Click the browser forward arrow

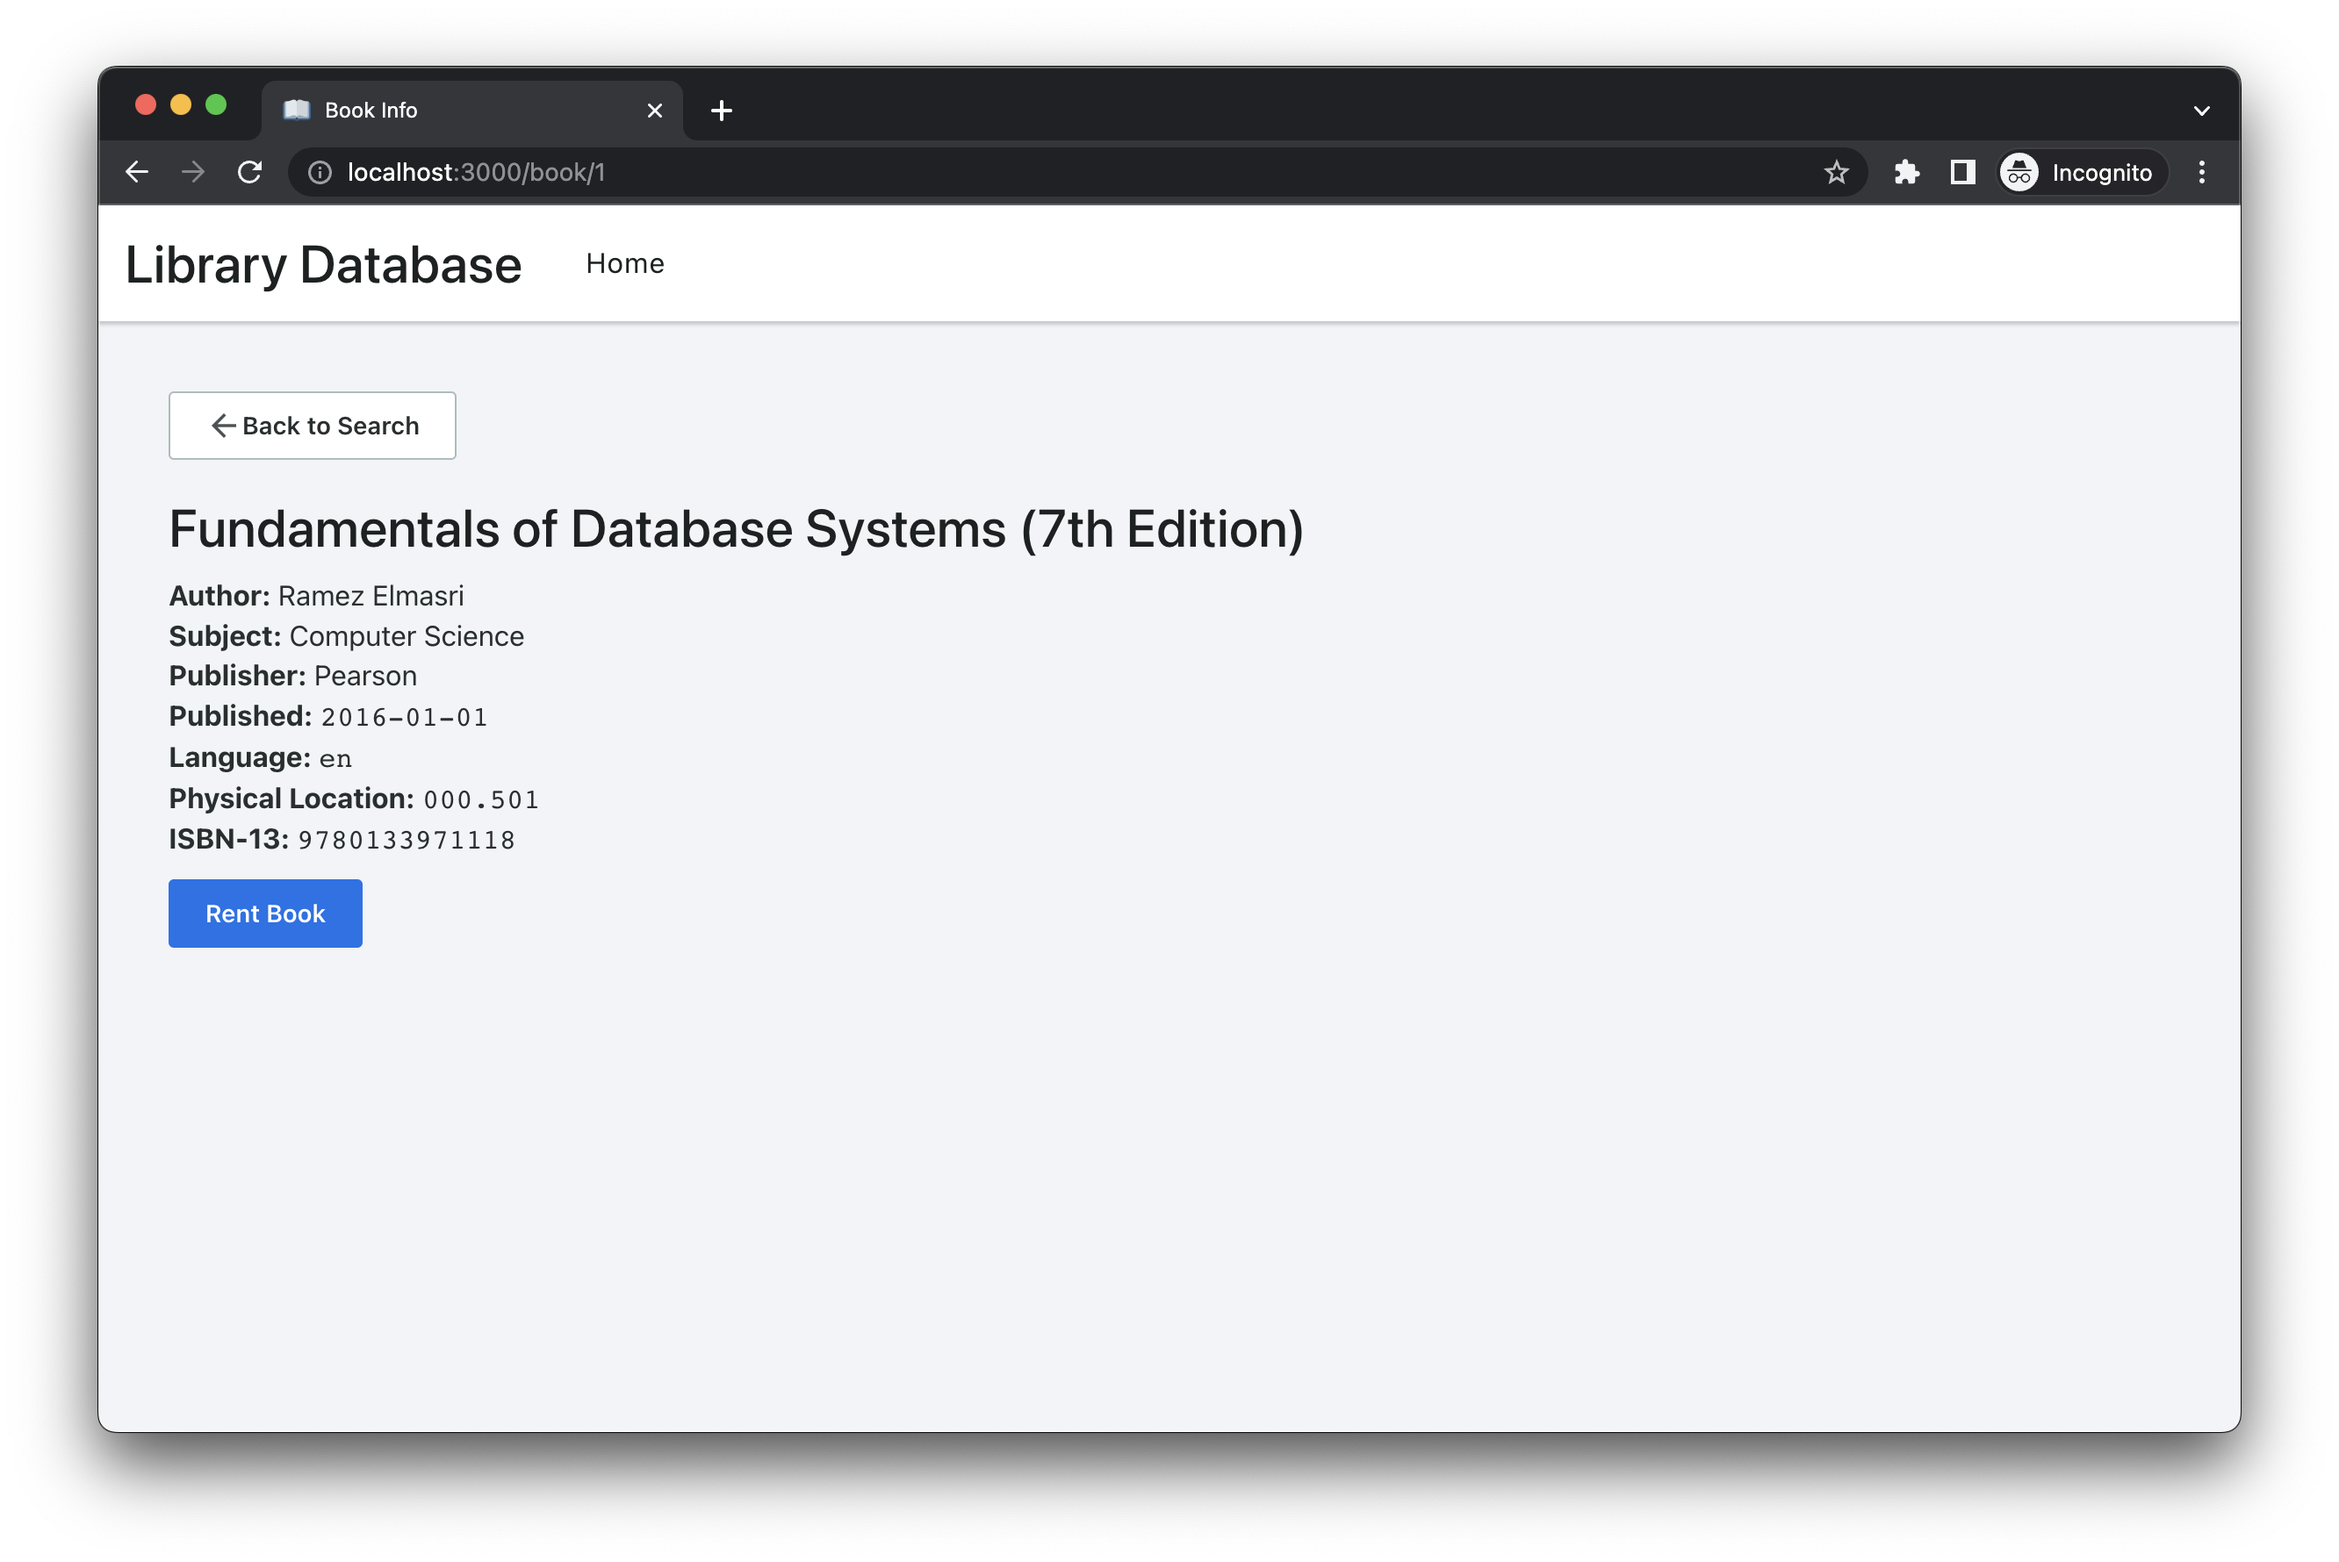tap(193, 172)
